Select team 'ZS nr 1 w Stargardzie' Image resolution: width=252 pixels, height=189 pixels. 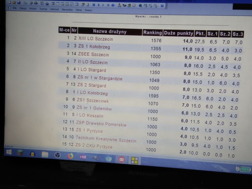click(x=100, y=77)
